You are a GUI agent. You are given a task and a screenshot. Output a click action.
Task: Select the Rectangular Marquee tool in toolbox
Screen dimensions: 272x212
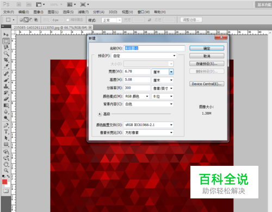(6, 41)
